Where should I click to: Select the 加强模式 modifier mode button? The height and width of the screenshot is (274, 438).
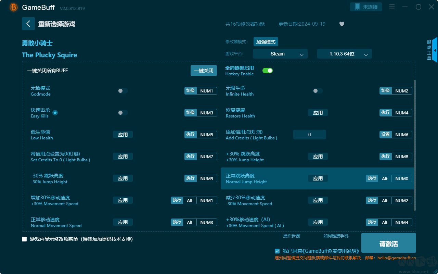click(266, 42)
